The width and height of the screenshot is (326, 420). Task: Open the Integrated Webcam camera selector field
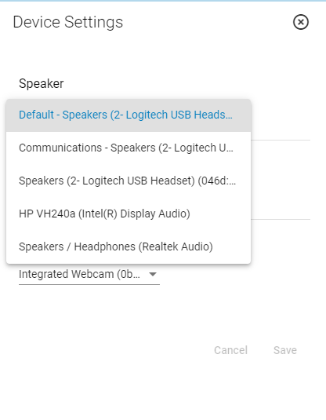click(x=89, y=275)
